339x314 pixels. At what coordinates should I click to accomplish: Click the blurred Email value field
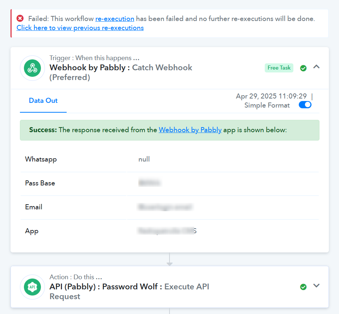click(x=166, y=207)
